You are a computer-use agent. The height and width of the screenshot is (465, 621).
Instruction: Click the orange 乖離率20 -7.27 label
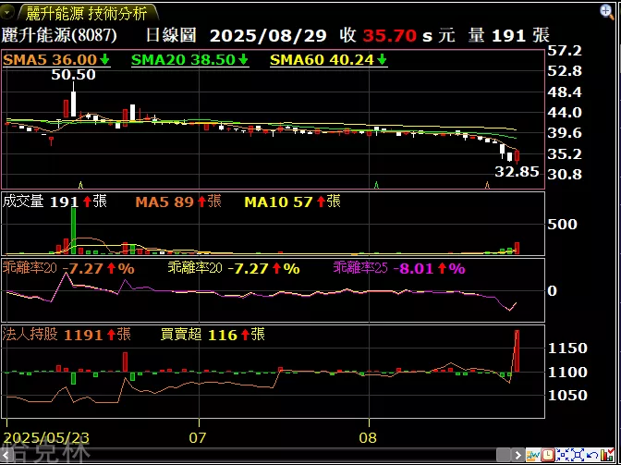[x=68, y=269]
